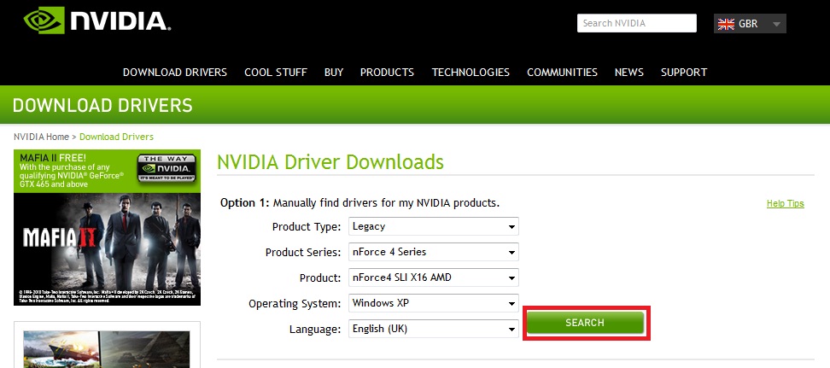Expand the Product Type dropdown showing Legacy

(x=434, y=226)
